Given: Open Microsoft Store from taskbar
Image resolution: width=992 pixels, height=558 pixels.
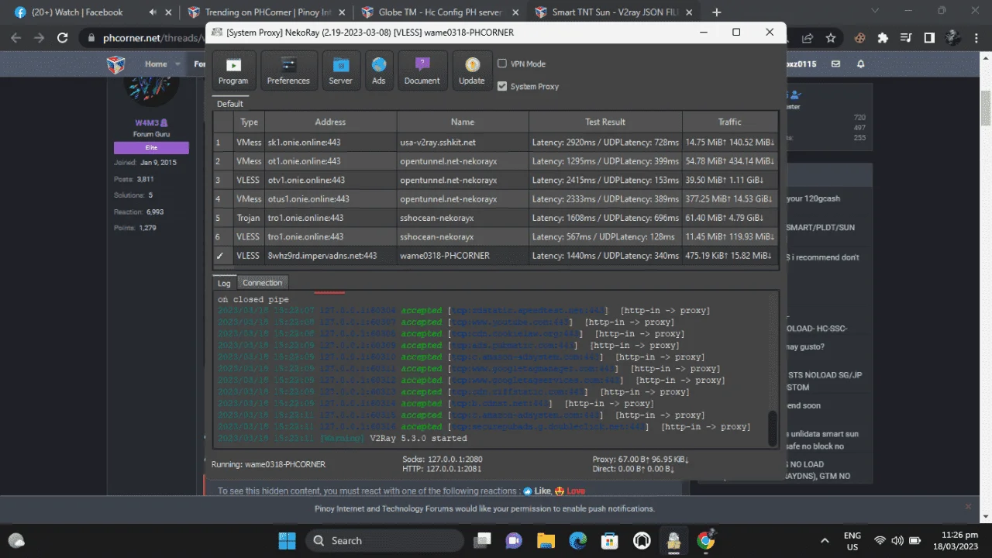Looking at the screenshot, I should (610, 540).
